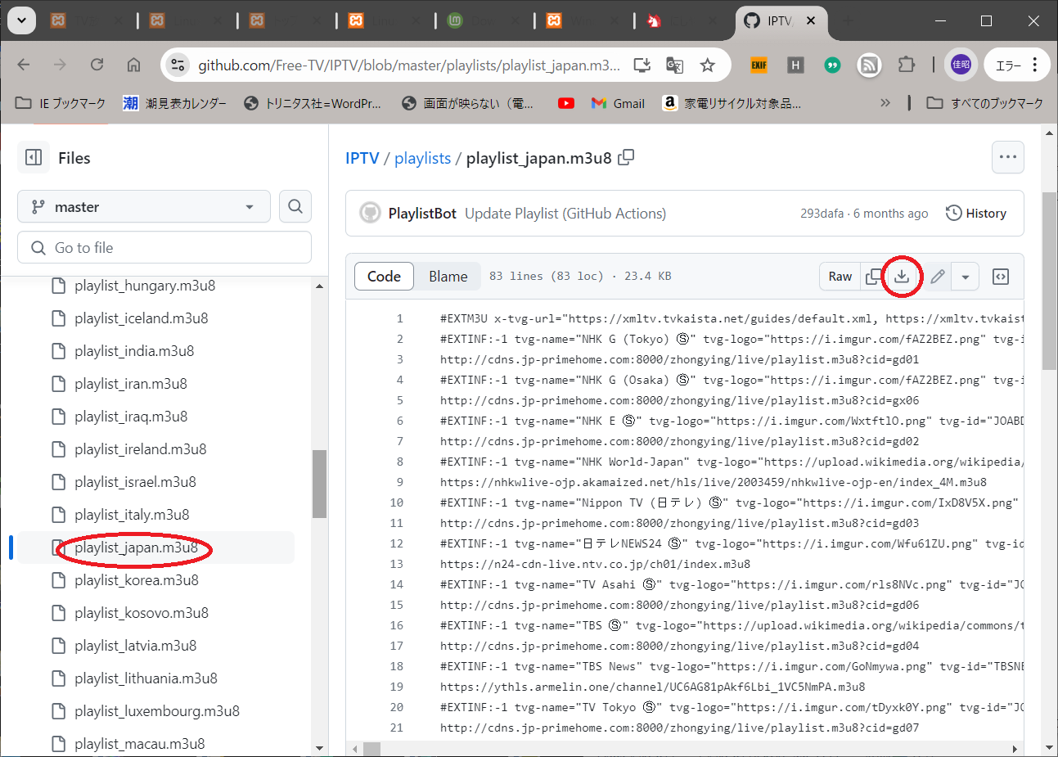Expand the master branch dropdown
The image size is (1058, 757).
click(x=144, y=207)
